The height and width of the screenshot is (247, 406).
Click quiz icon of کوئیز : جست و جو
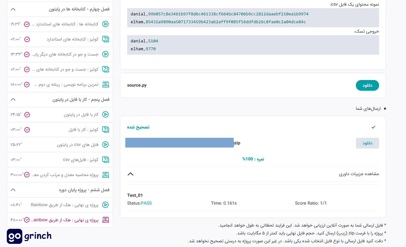[106, 69]
